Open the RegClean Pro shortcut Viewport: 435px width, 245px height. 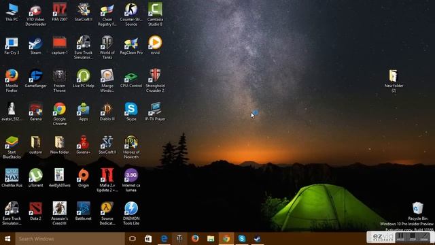tap(131, 46)
